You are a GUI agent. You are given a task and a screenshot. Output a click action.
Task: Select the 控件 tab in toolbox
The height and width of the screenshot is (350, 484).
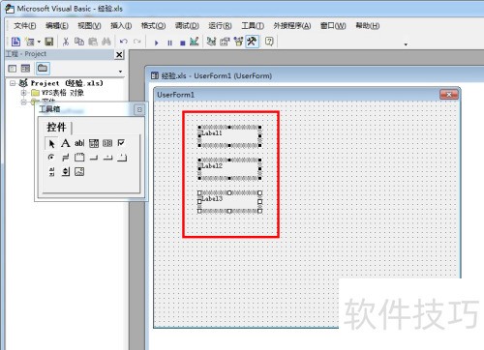point(57,127)
